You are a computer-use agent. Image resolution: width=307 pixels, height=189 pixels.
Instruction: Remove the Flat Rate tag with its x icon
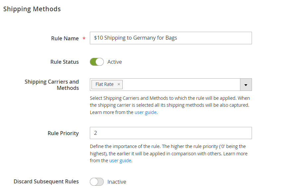tap(119, 84)
